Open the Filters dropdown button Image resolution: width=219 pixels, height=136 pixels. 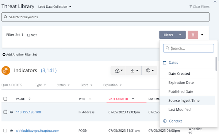[172, 35]
